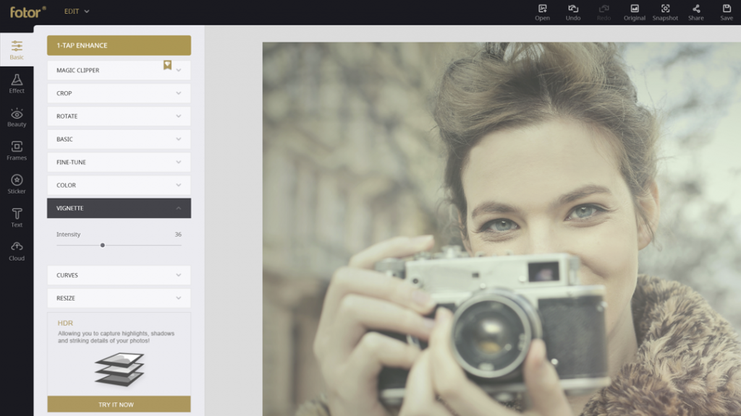Expand the Color section
The width and height of the screenshot is (741, 416).
[119, 186]
